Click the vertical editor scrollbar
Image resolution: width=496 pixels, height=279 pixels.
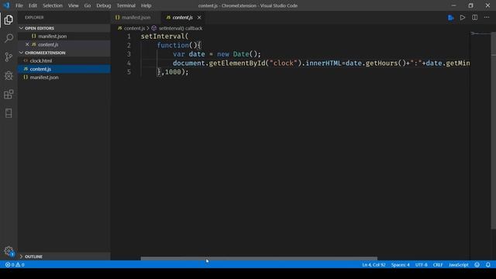[x=493, y=130]
